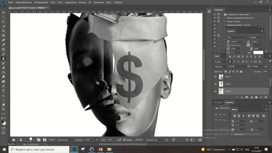
Task: Select the Eraser tool
Action: pos(3,68)
